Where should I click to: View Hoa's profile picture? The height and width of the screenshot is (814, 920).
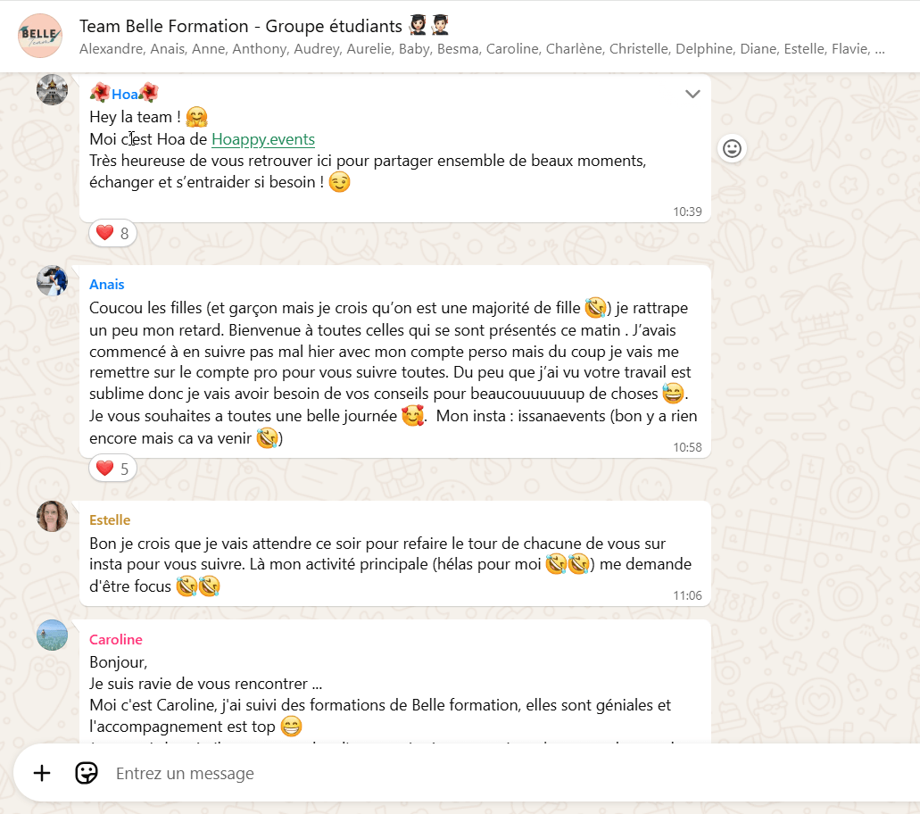point(53,90)
